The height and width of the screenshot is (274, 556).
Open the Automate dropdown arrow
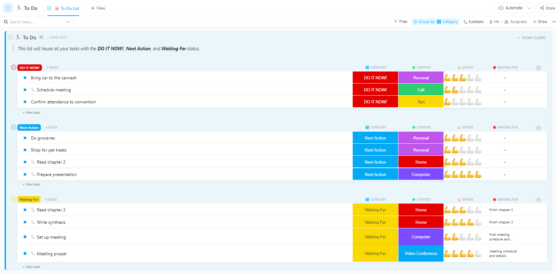pos(529,8)
